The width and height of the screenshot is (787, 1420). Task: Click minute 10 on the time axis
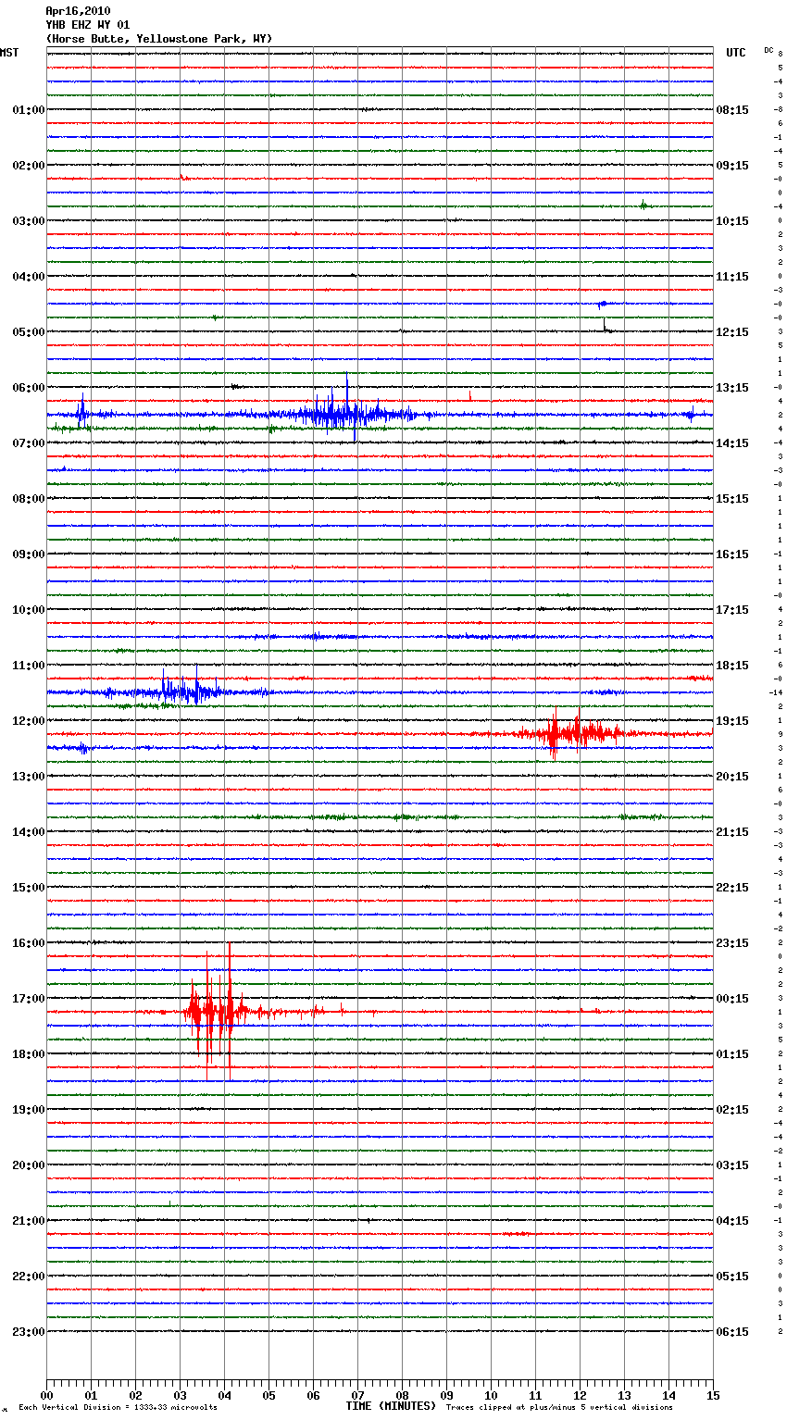tap(491, 1396)
